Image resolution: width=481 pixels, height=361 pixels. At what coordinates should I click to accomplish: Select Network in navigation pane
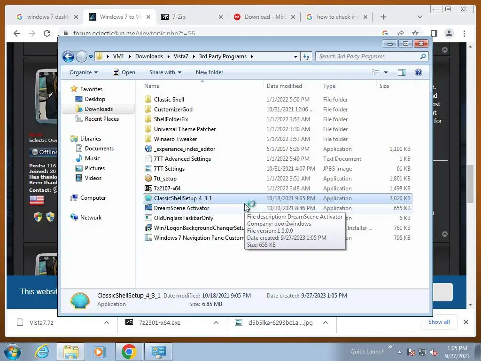(91, 218)
